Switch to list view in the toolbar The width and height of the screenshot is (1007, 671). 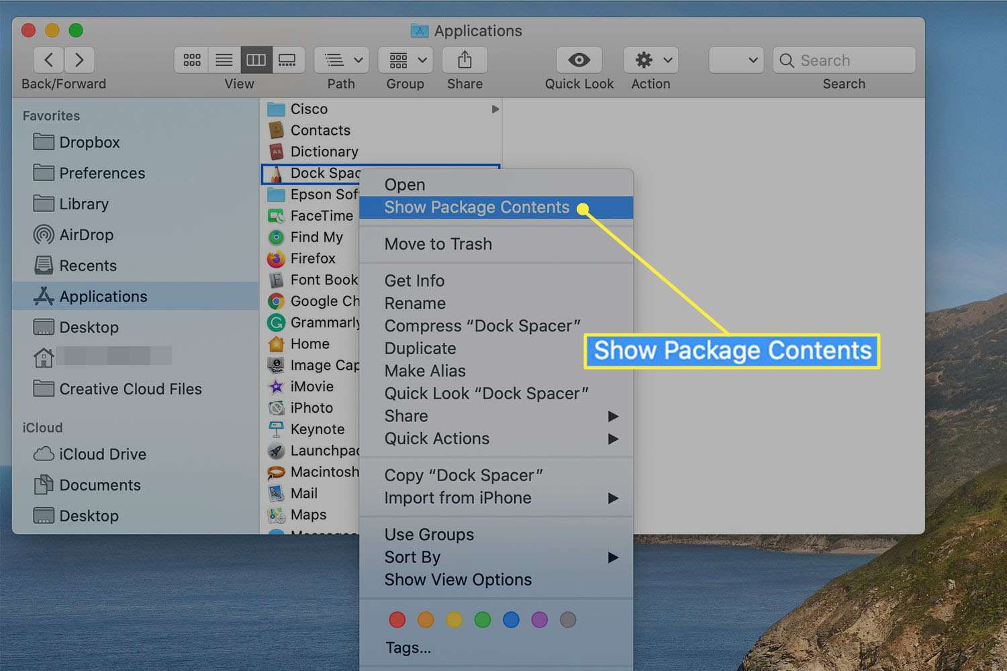coord(224,60)
